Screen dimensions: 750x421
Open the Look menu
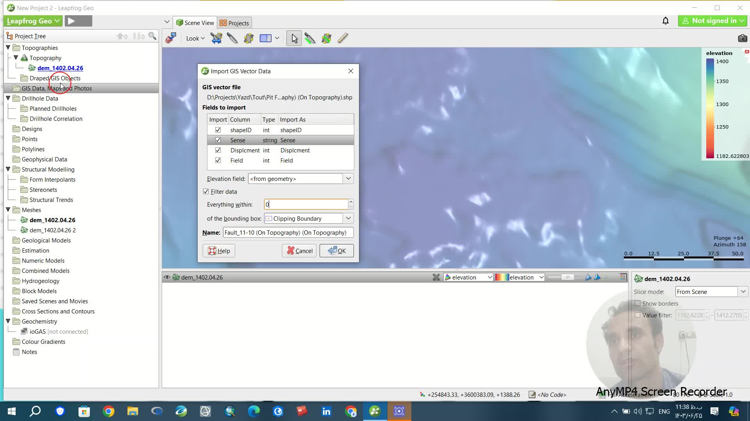click(195, 38)
